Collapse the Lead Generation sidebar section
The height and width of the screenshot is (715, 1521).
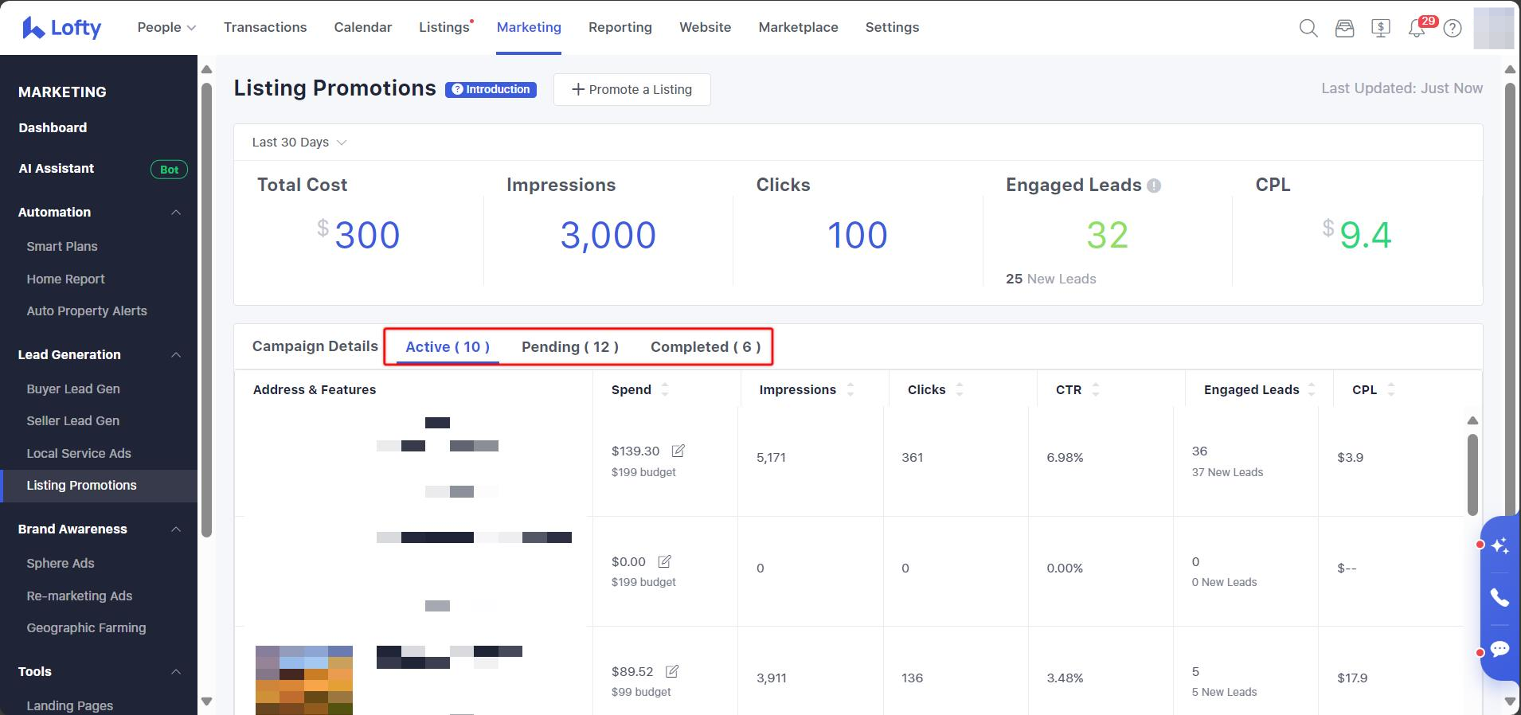(176, 355)
